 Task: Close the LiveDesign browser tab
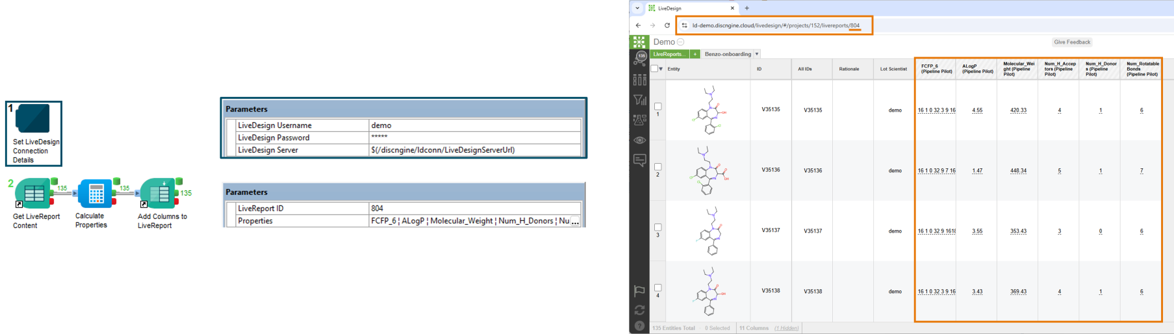pyautogui.click(x=732, y=8)
